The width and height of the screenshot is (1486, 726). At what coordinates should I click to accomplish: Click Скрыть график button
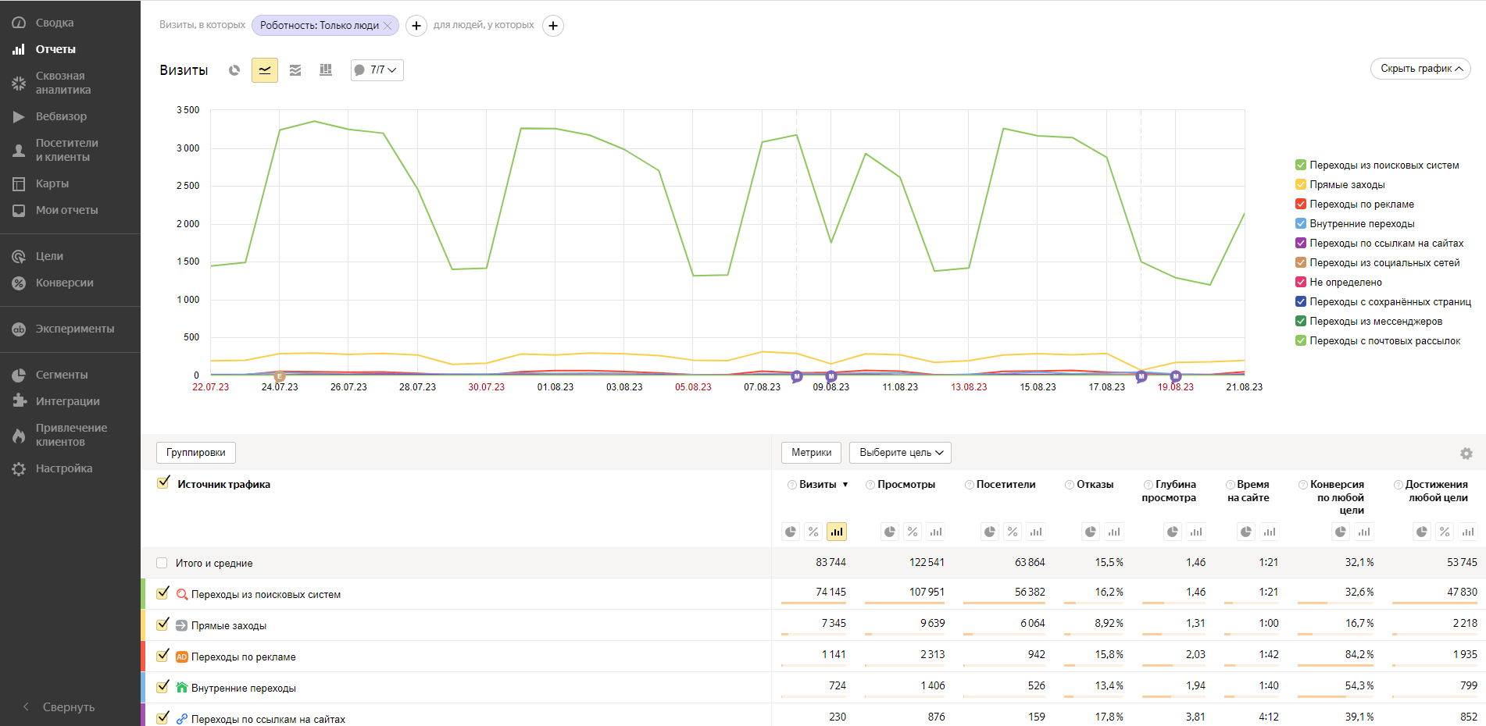(1420, 69)
